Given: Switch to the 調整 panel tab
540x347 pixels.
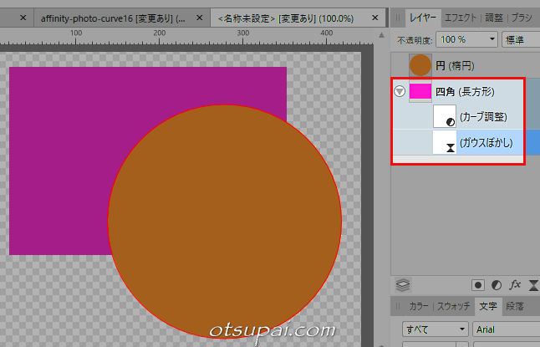Looking at the screenshot, I should click(x=494, y=17).
